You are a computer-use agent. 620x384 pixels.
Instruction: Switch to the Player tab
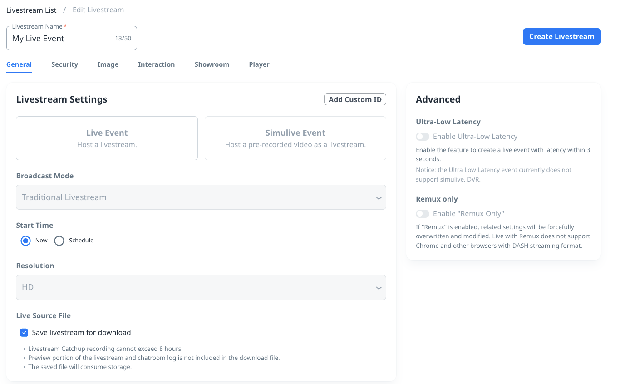259,64
